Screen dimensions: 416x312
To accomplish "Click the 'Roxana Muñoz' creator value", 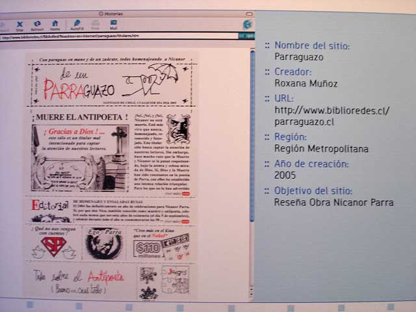I will 306,83.
